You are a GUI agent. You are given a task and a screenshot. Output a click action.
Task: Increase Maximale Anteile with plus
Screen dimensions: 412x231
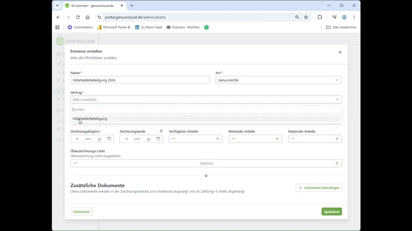337,139
